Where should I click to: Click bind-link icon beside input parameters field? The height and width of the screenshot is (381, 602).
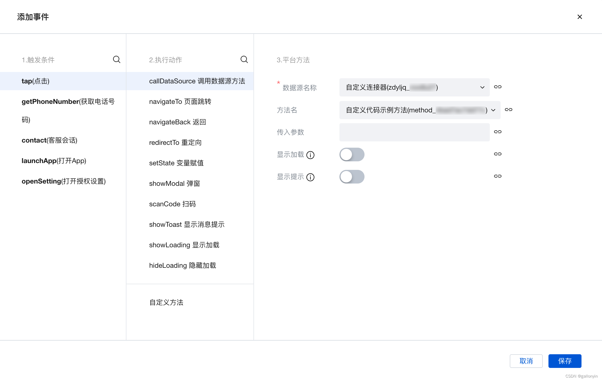pyautogui.click(x=497, y=132)
